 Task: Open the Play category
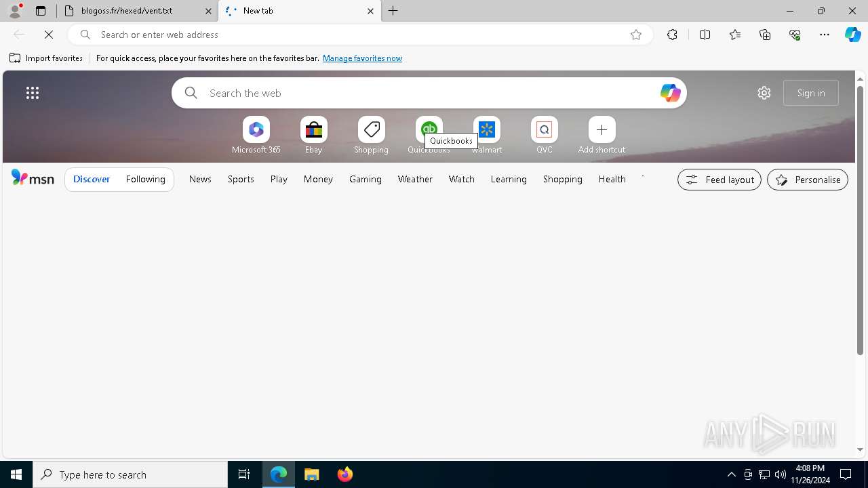[279, 179]
